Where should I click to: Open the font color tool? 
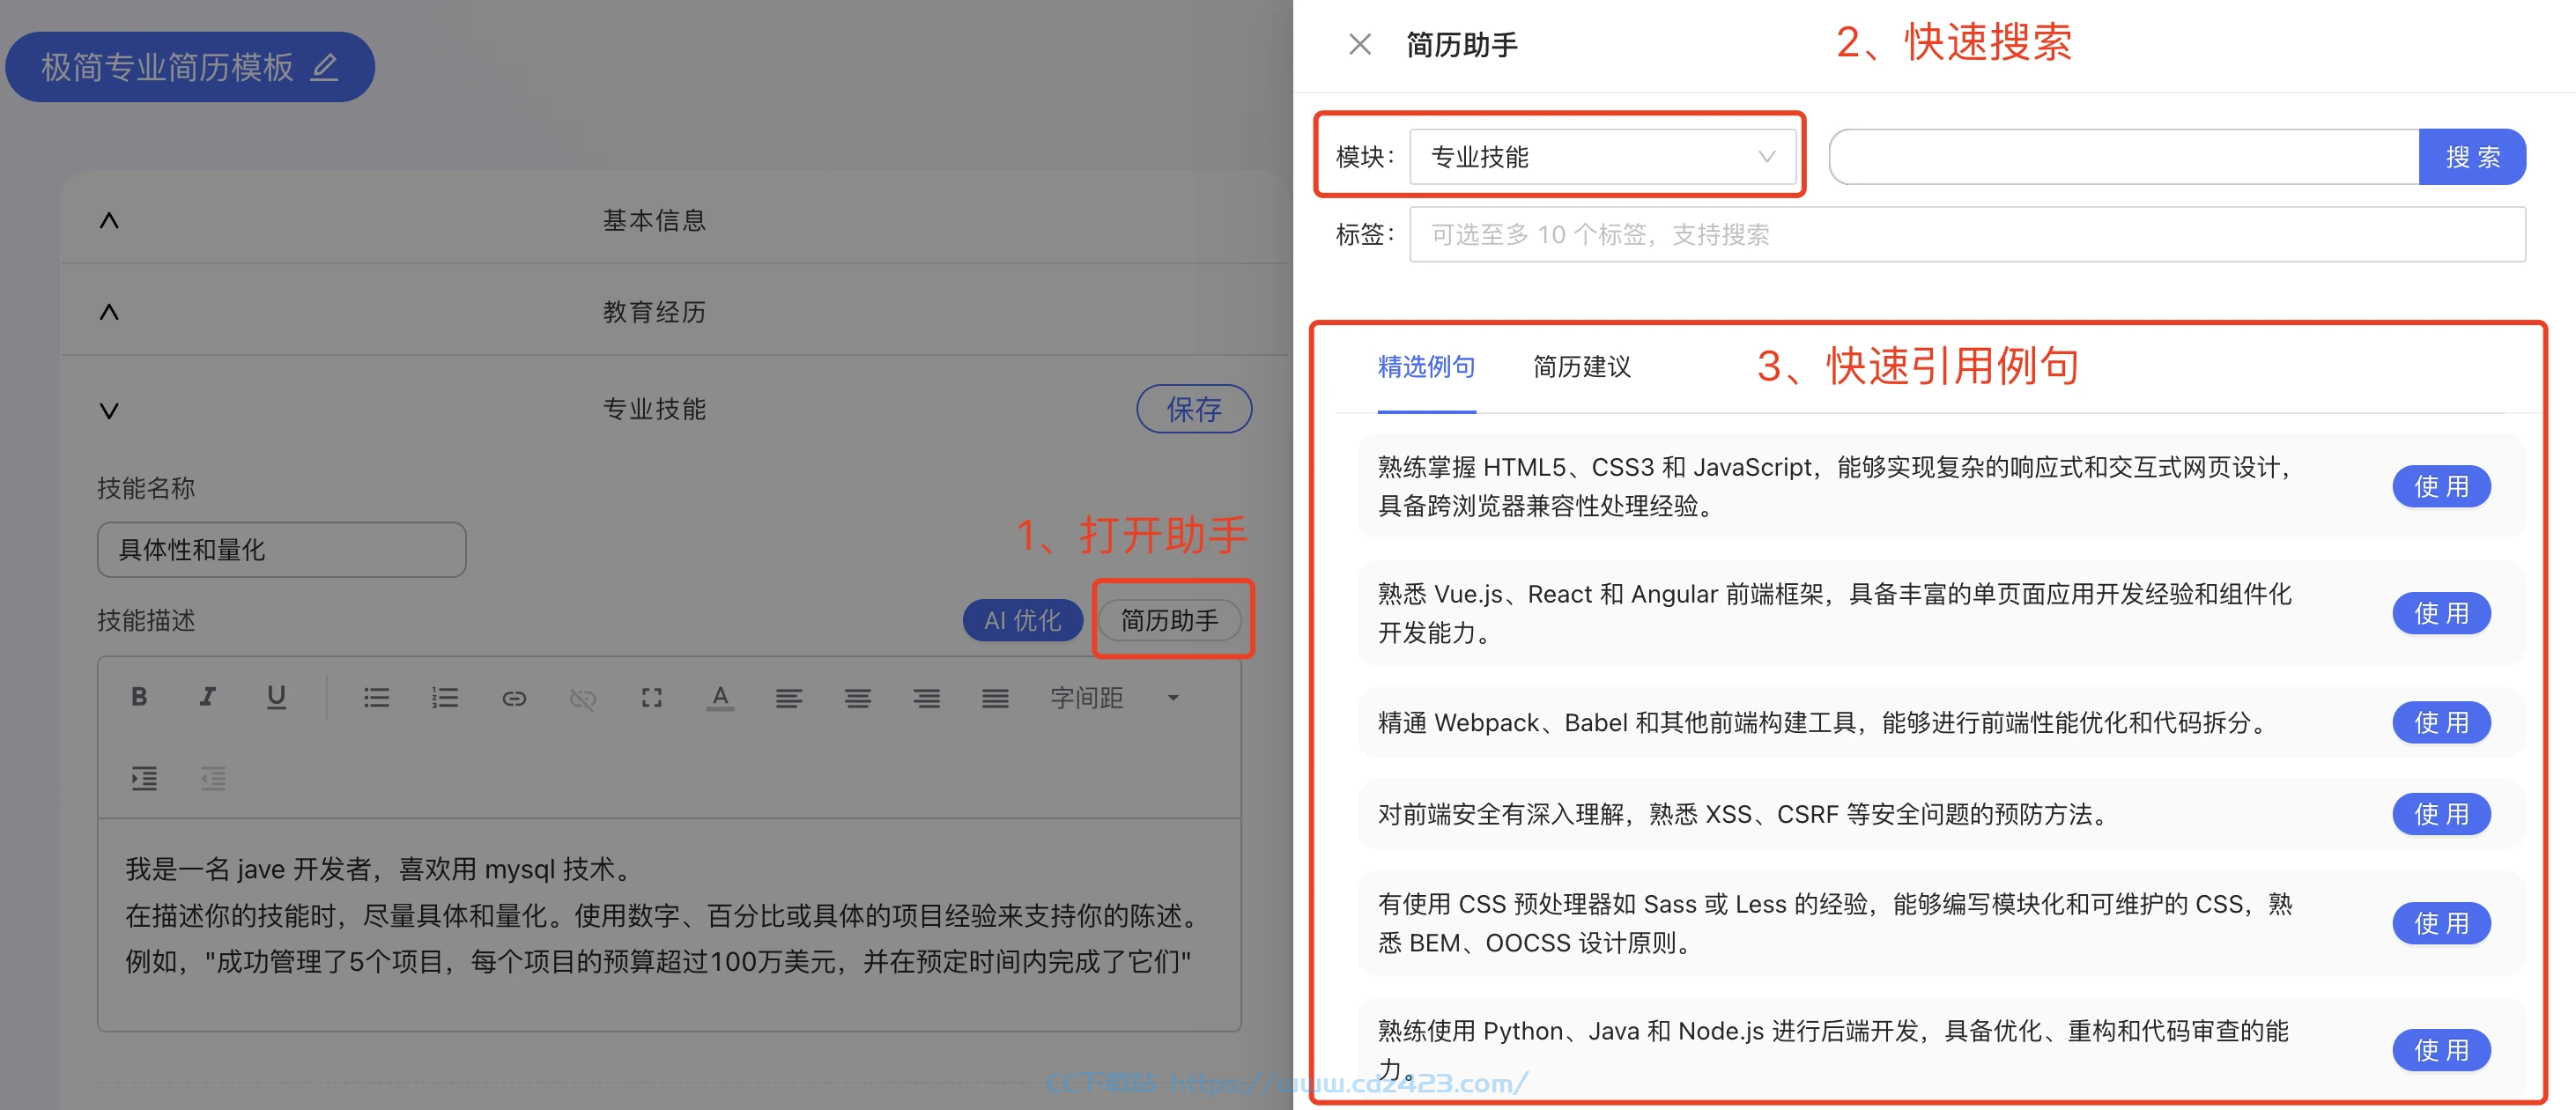click(720, 697)
